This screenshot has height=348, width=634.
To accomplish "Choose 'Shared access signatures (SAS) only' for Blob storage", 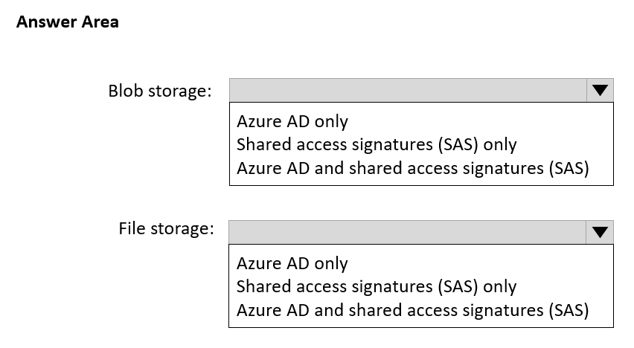I will [x=377, y=144].
